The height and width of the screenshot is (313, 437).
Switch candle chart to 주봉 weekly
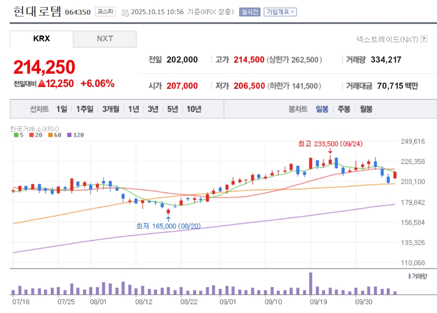[x=344, y=109]
